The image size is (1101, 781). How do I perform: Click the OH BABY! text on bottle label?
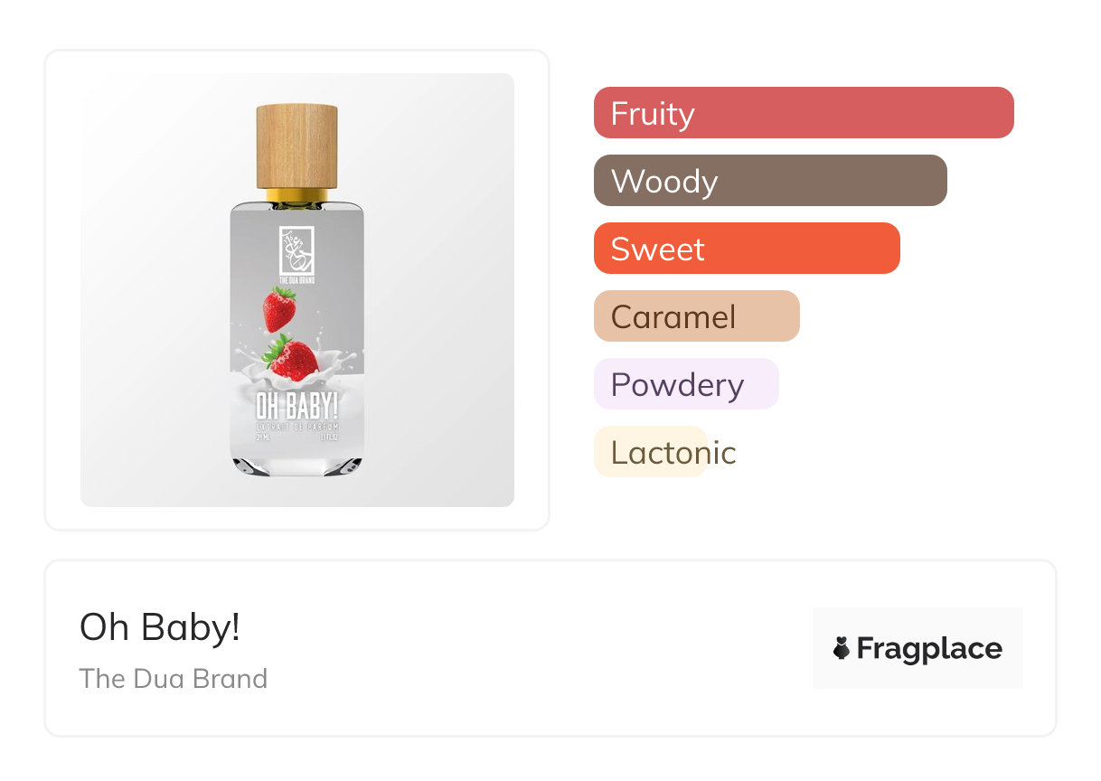pyautogui.click(x=296, y=408)
